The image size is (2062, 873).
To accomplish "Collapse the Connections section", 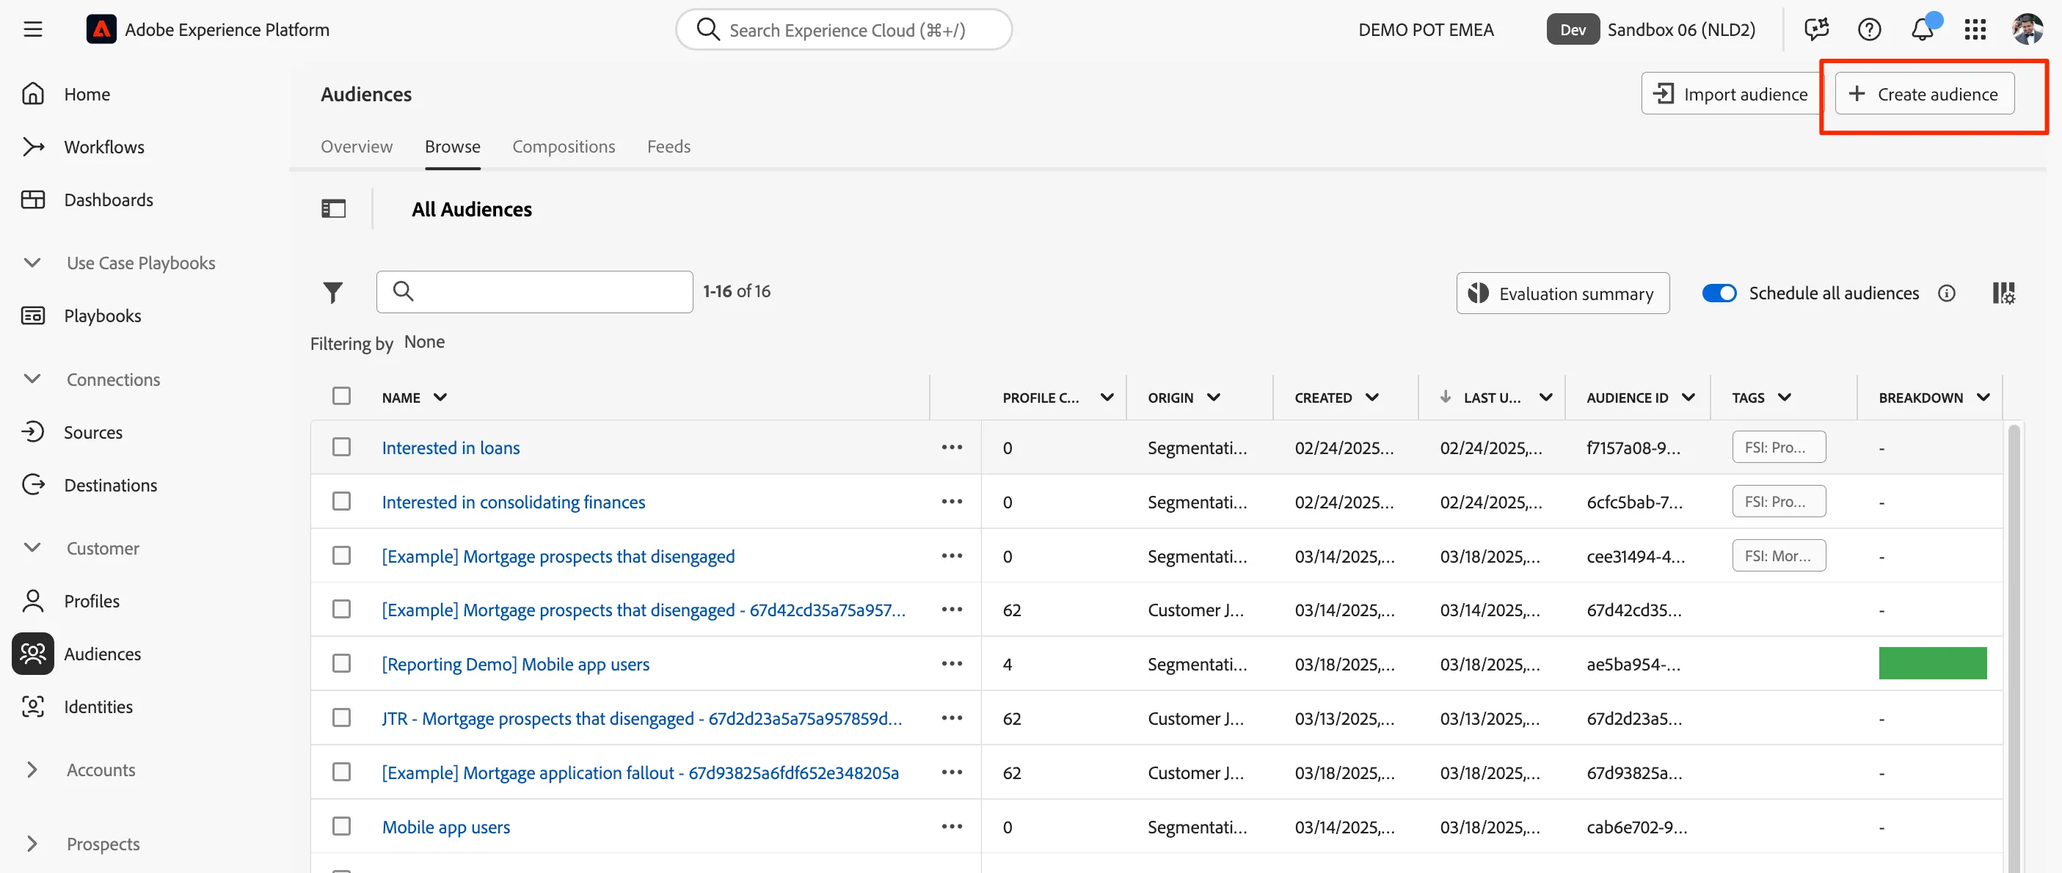I will pos(32,379).
